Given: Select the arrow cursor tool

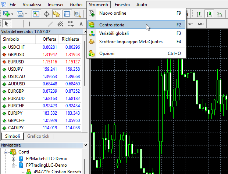Looking at the screenshot, I should (x=6, y=24).
